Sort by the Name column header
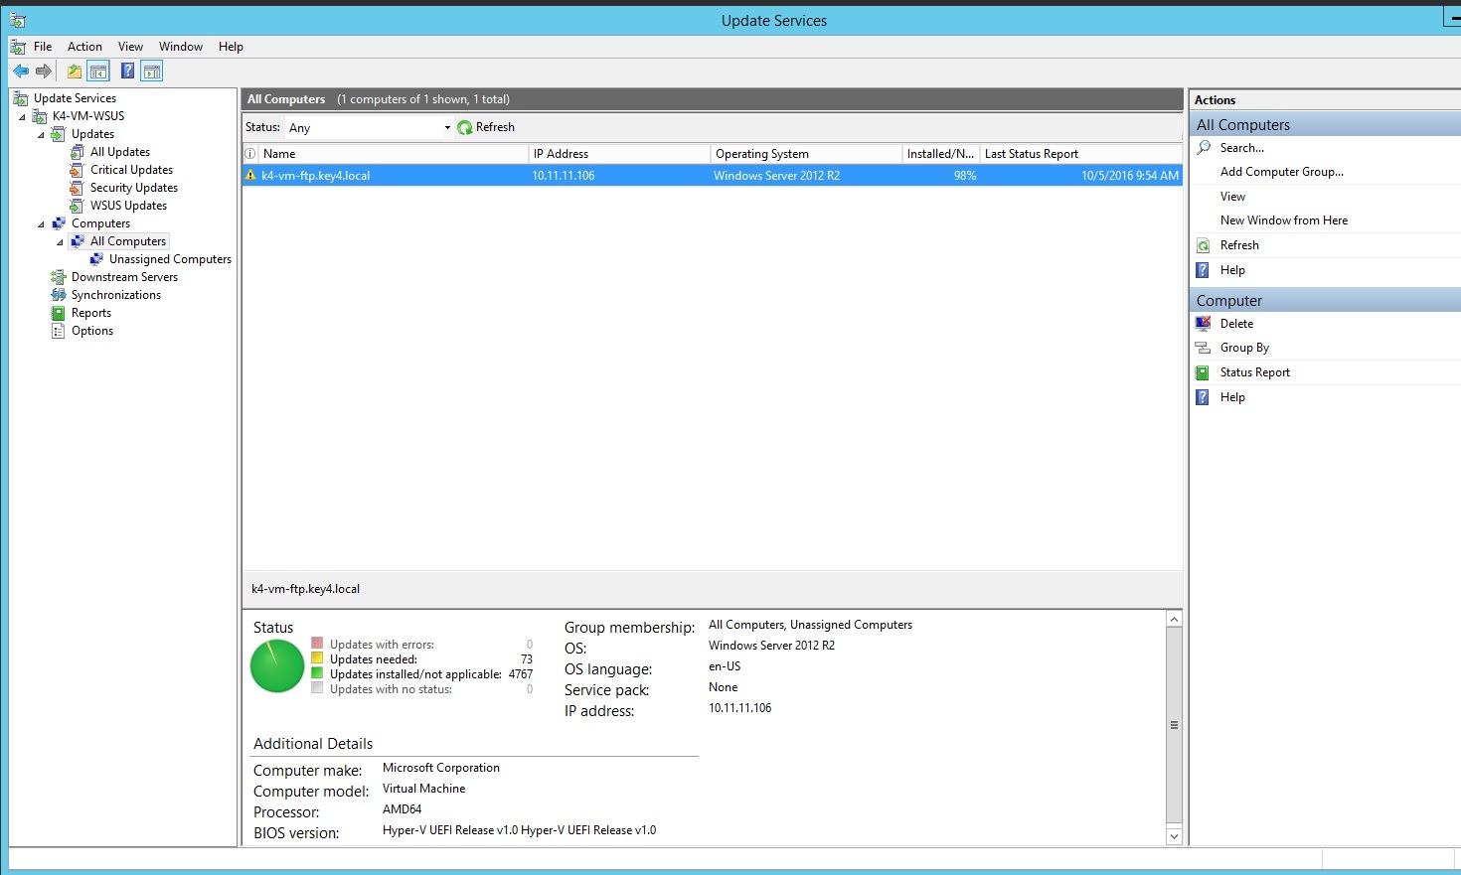 click(x=393, y=154)
